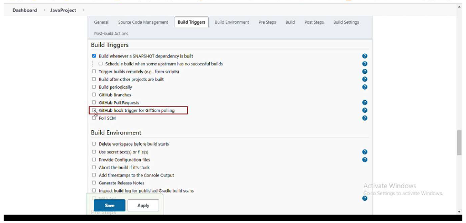Open help for Use secret text(s) or file(s)
The width and height of the screenshot is (466, 223).
pos(365,152)
